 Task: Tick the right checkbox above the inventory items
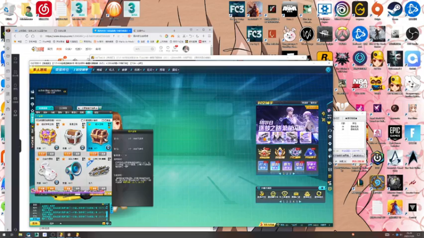tap(103, 121)
